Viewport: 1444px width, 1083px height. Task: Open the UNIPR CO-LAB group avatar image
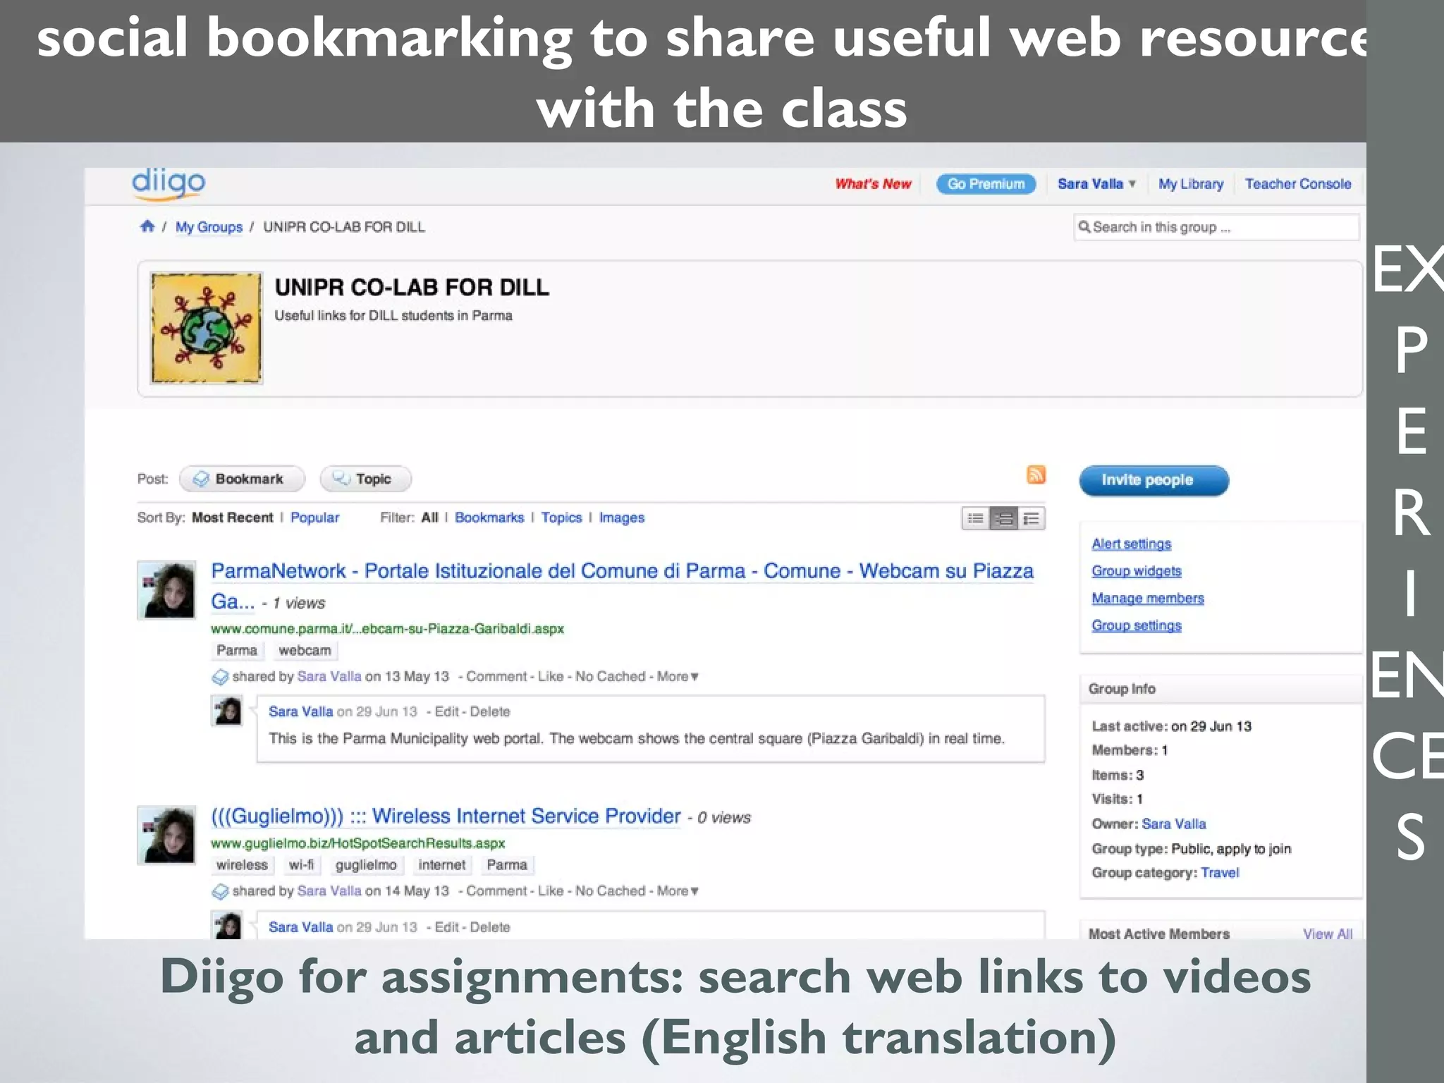pos(206,328)
